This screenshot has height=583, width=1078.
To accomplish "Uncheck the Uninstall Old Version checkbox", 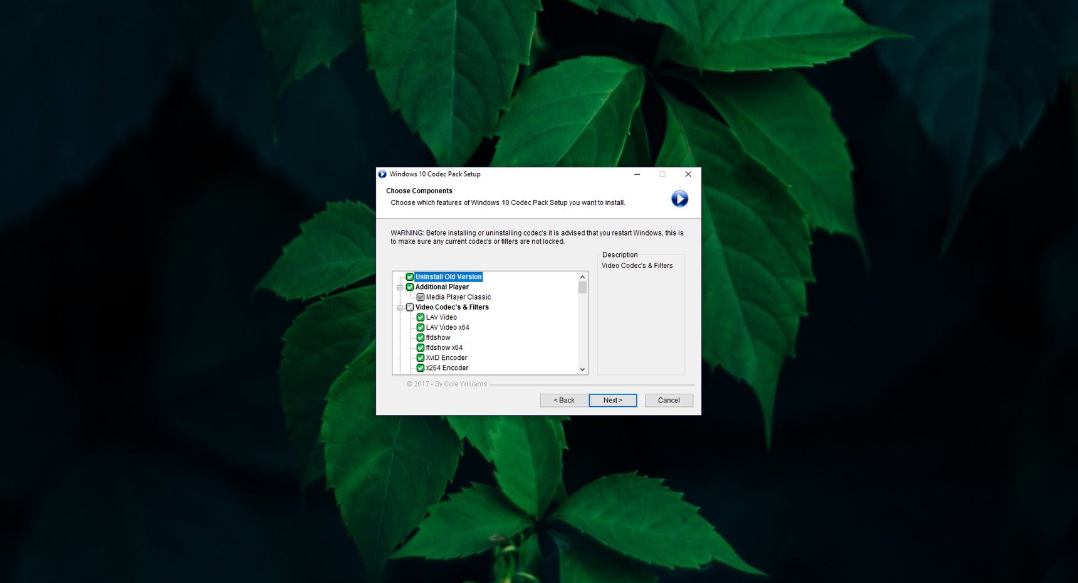I will 410,277.
